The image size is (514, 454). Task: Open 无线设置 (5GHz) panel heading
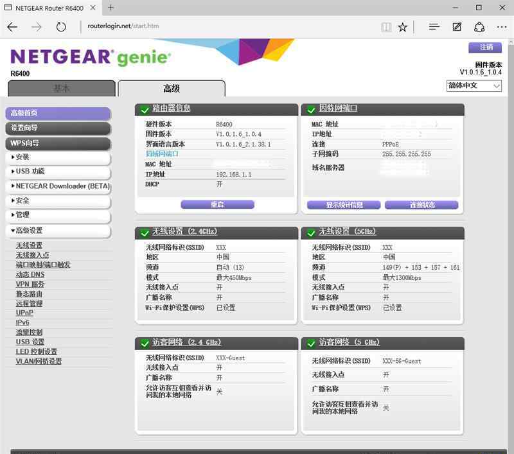click(348, 232)
